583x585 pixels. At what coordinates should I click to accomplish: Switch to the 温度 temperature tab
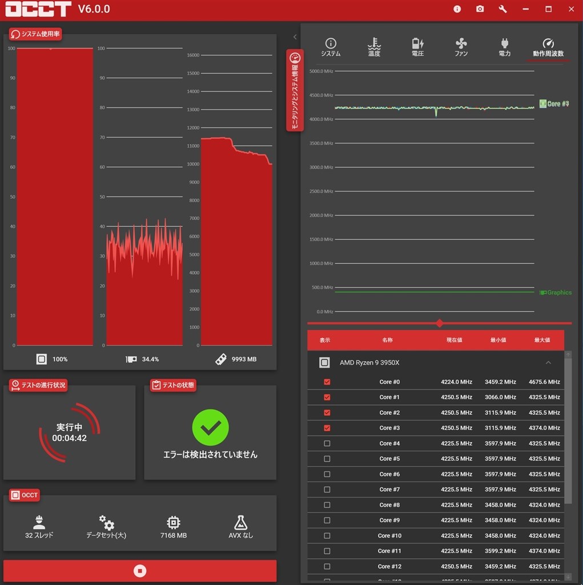pyautogui.click(x=374, y=47)
